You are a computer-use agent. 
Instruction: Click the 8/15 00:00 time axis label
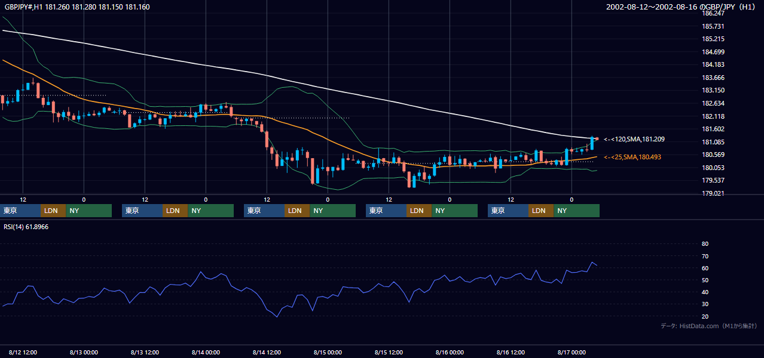[x=328, y=352]
